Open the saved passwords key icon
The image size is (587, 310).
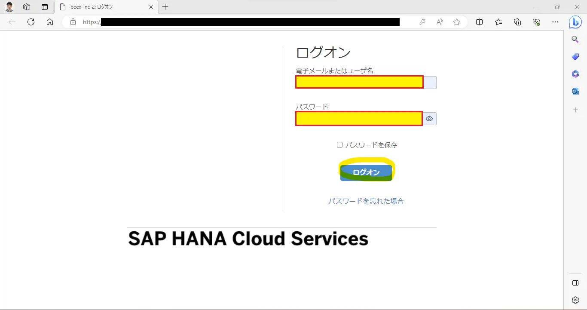(422, 22)
